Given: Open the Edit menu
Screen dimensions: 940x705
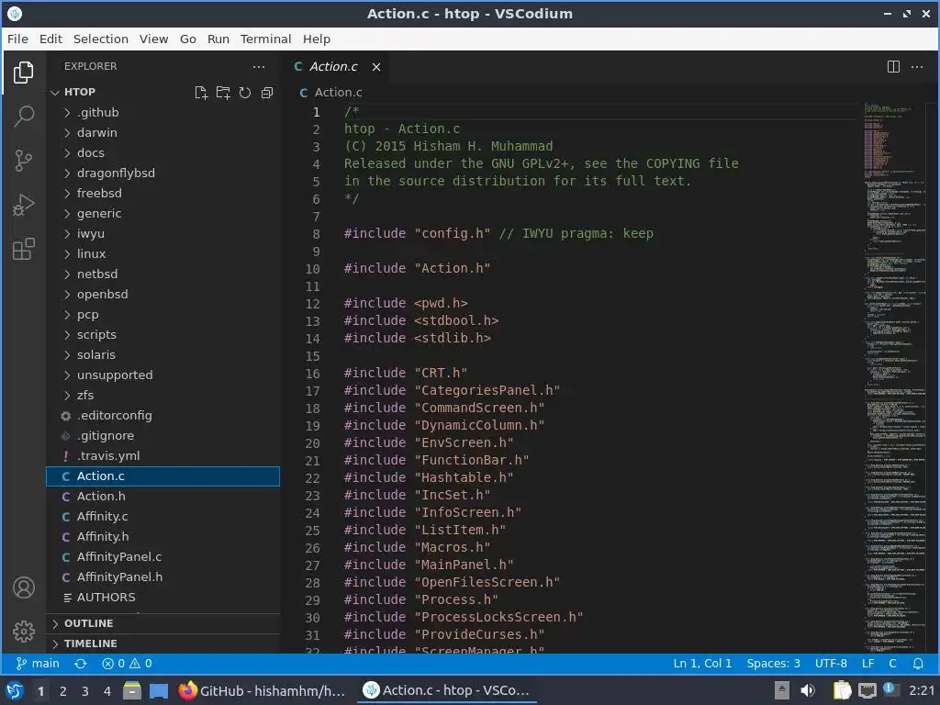Looking at the screenshot, I should [x=51, y=39].
